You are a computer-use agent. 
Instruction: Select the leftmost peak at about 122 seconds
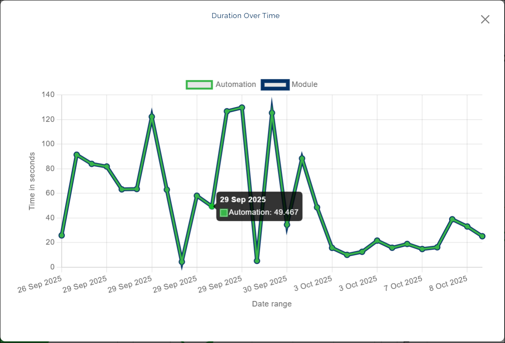(x=152, y=117)
